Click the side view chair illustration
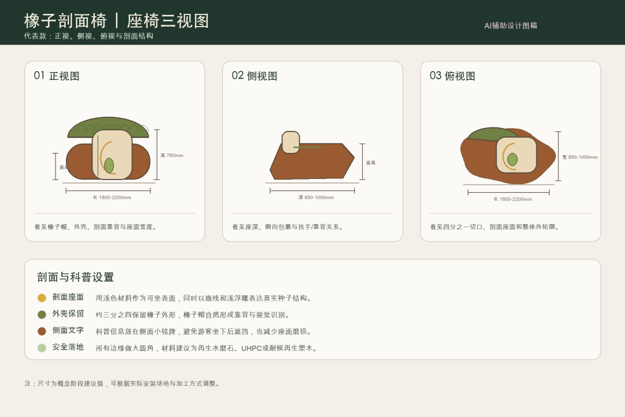This screenshot has width=625, height=417. (x=312, y=156)
